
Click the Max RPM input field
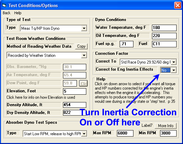[125, 133]
